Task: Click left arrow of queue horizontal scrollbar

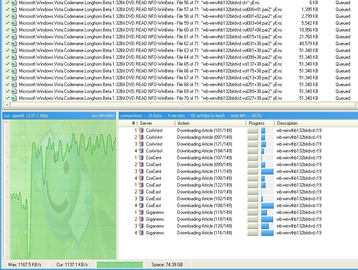Action: point(7,105)
